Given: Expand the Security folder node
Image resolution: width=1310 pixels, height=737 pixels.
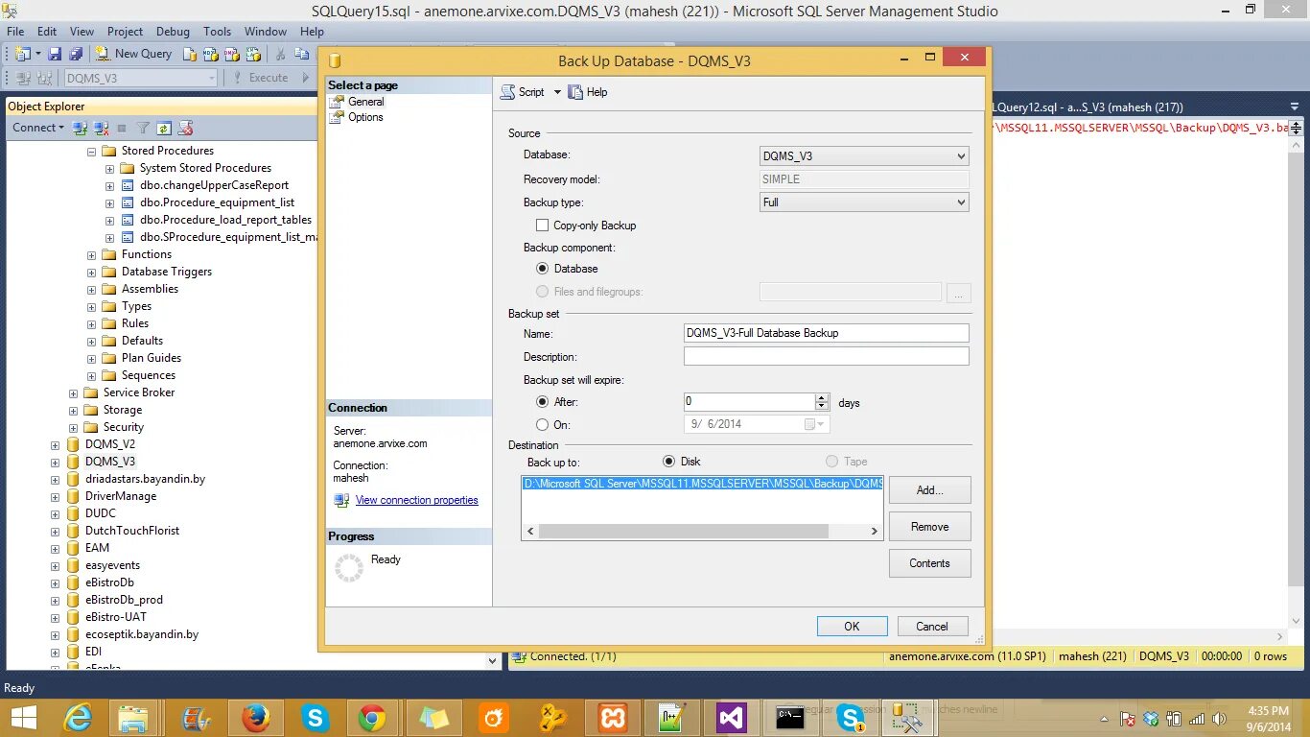Looking at the screenshot, I should tap(74, 428).
